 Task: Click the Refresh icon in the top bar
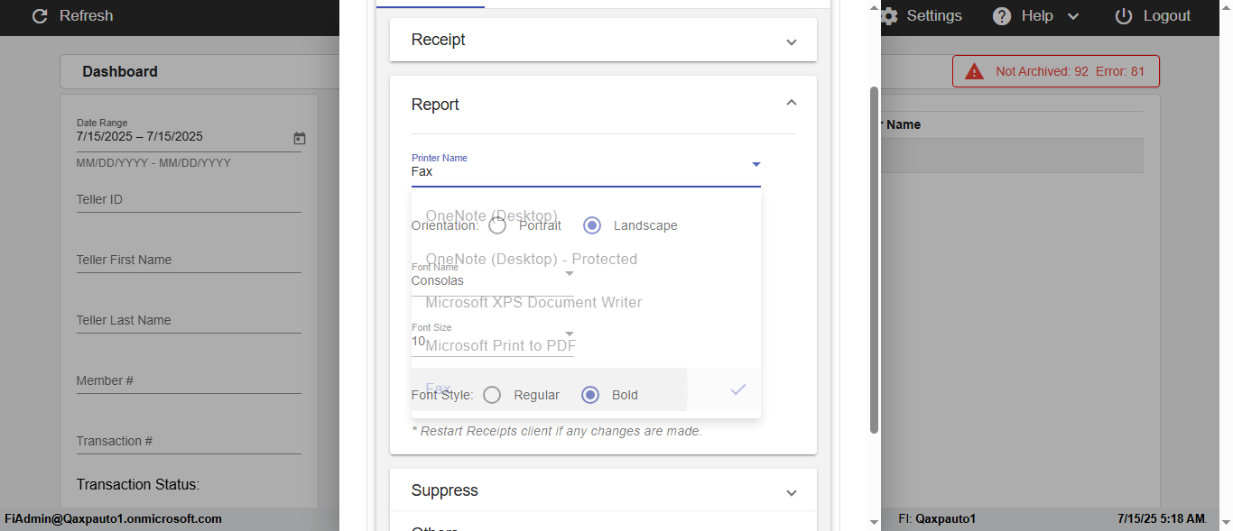[40, 16]
